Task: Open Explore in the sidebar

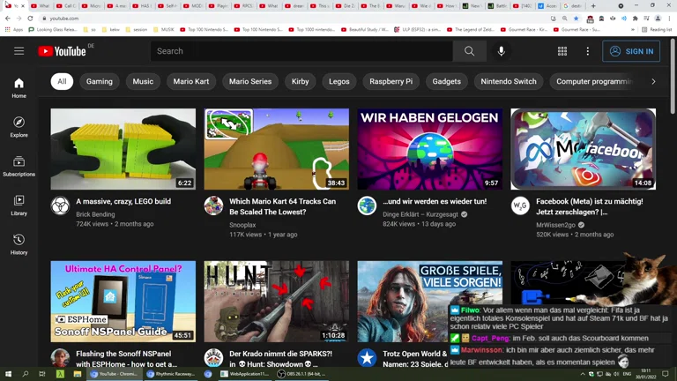Action: click(19, 127)
